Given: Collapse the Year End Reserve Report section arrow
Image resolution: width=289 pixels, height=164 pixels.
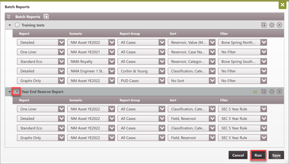Looking at the screenshot, I should click(x=10, y=92).
